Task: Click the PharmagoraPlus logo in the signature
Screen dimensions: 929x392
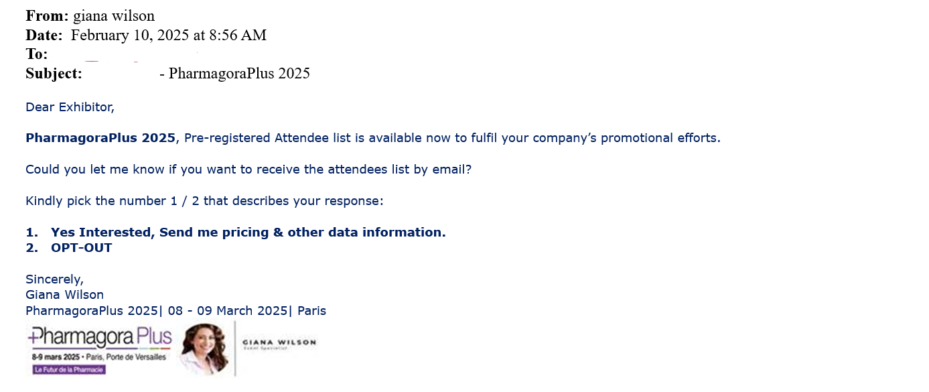Action: pos(100,337)
